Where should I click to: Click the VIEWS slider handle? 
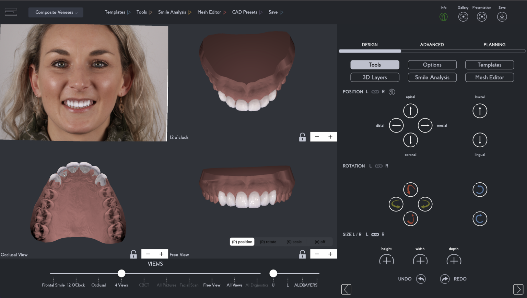pos(121,273)
